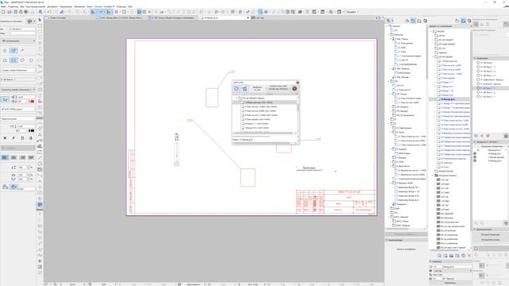Click the dialog list vertical scrollbar
The width and height of the screenshot is (509, 286).
point(298,107)
